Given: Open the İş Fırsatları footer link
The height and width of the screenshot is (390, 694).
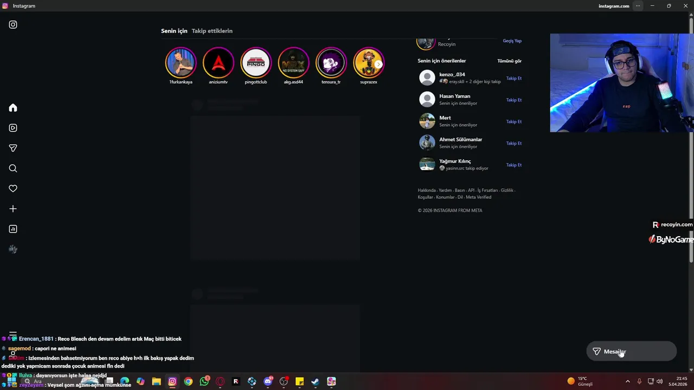Looking at the screenshot, I should click(x=487, y=190).
